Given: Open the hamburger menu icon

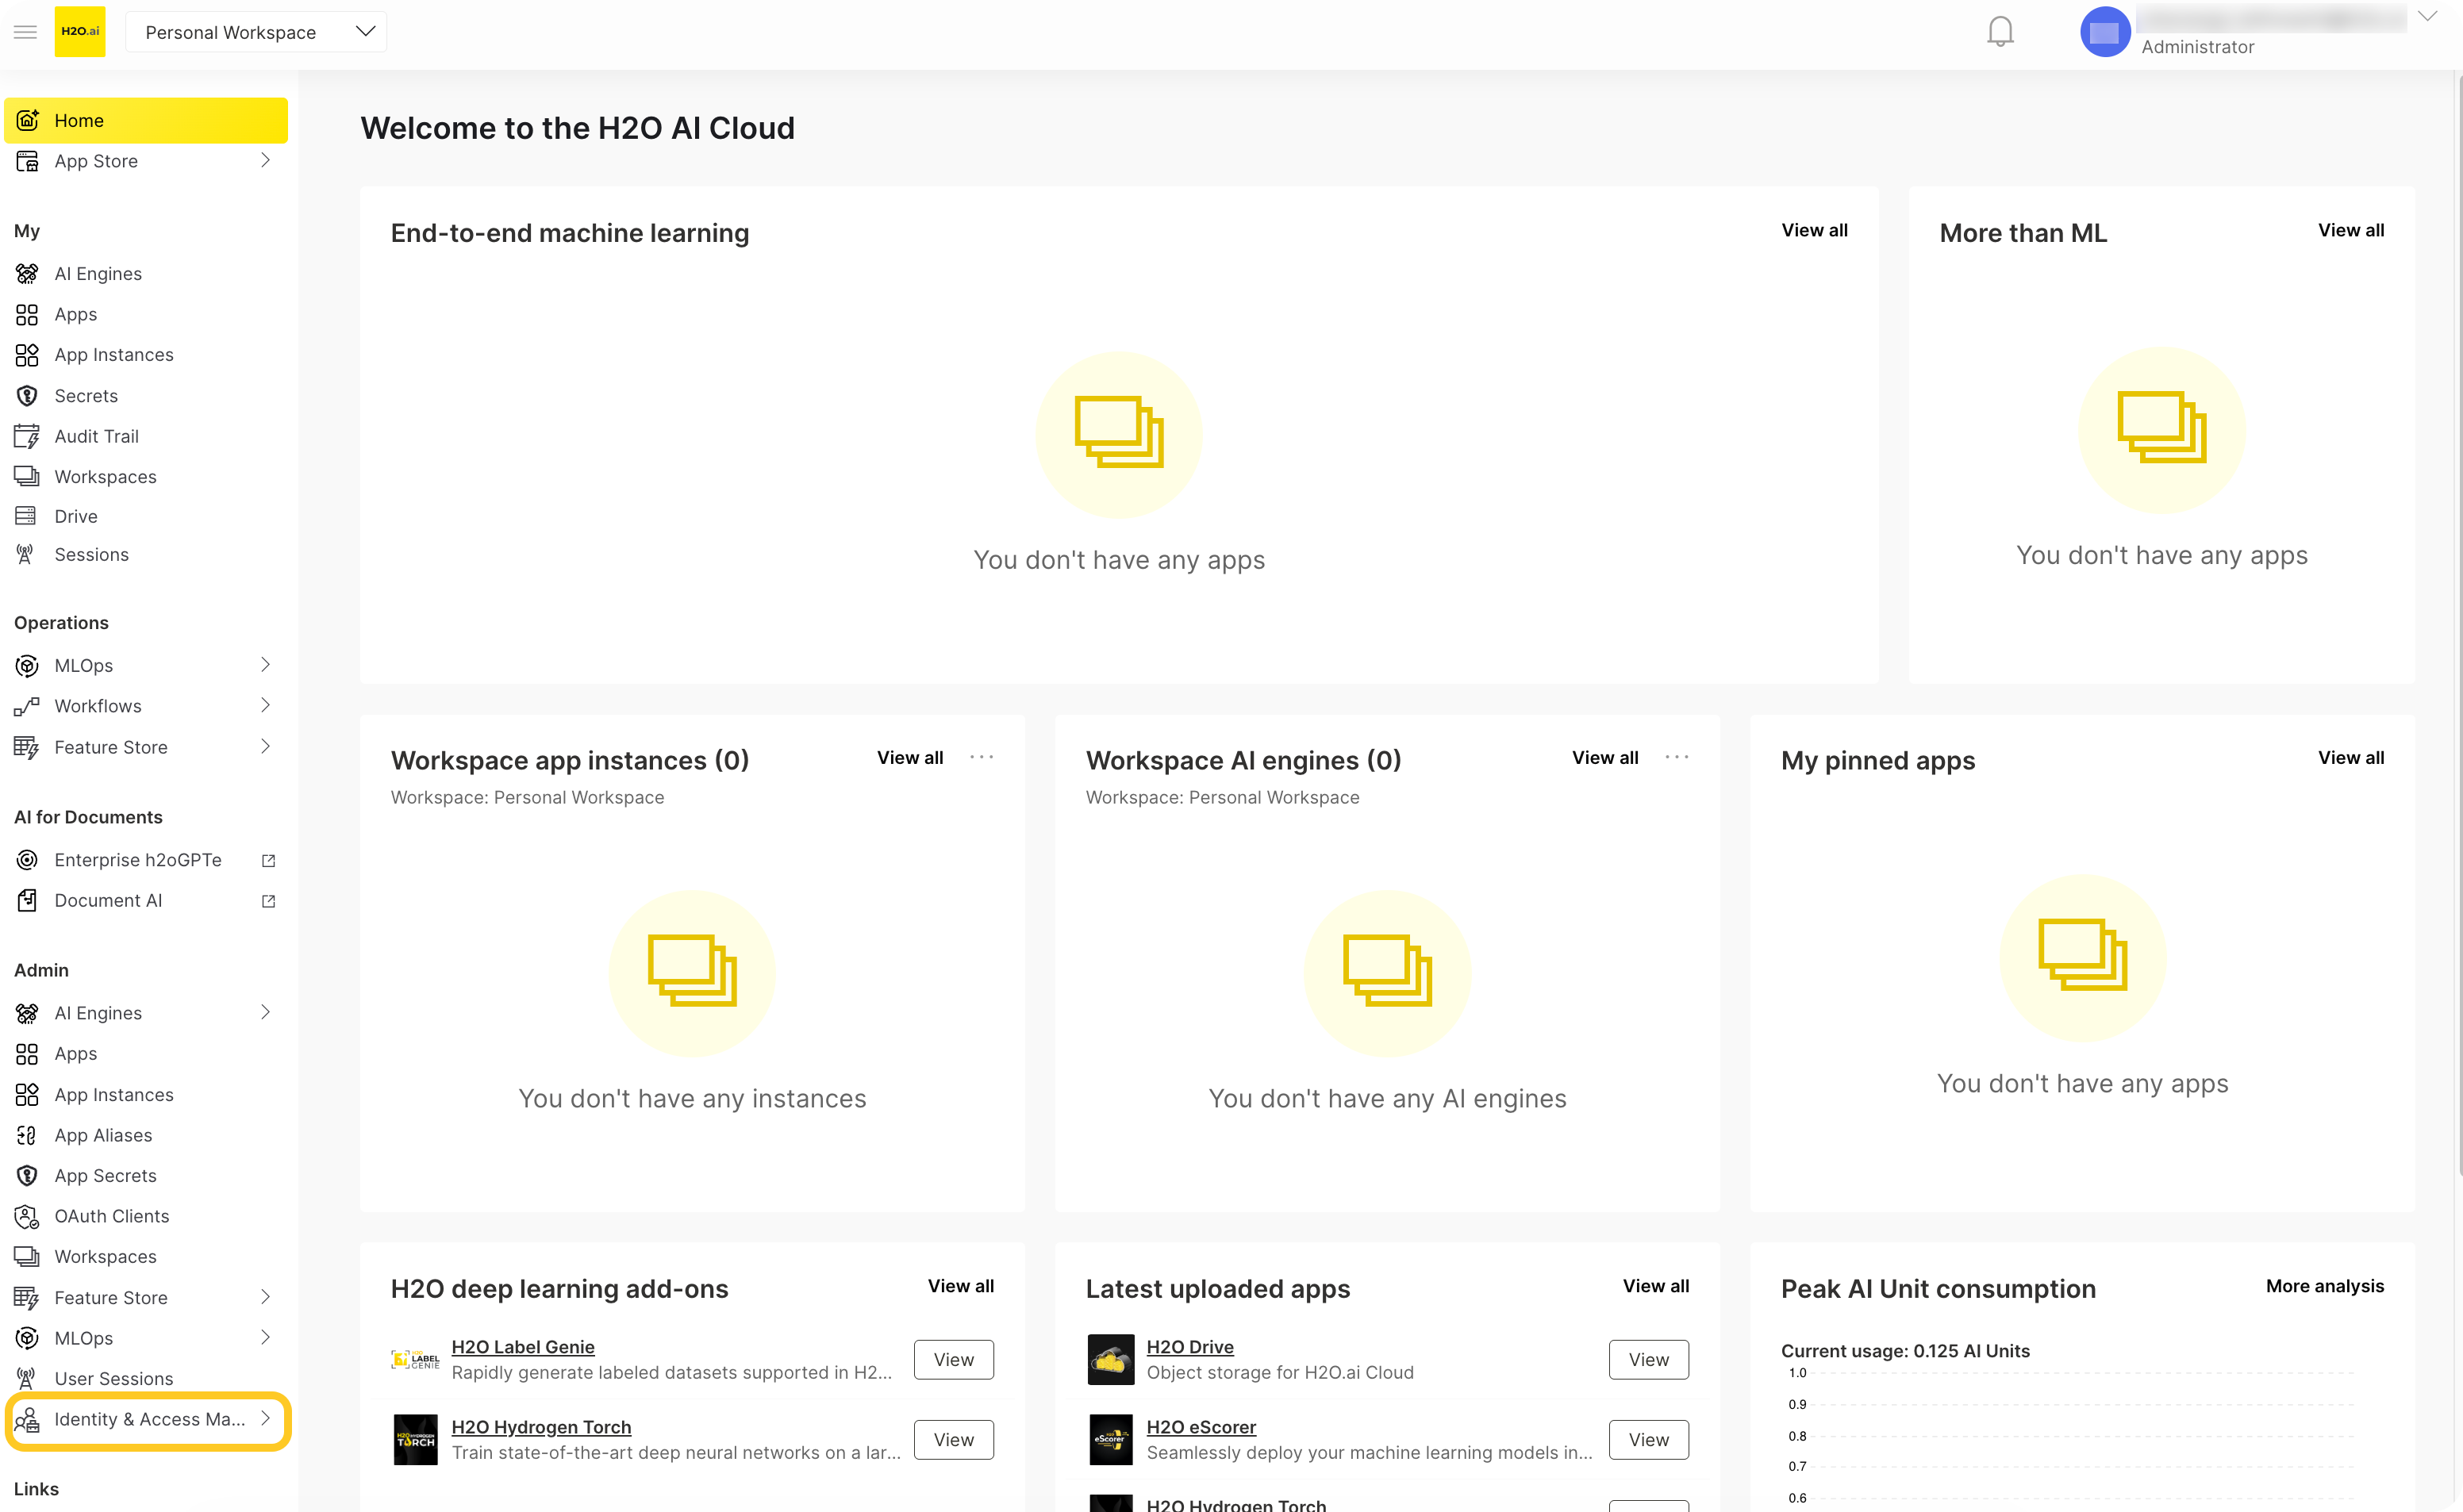Looking at the screenshot, I should [x=26, y=32].
